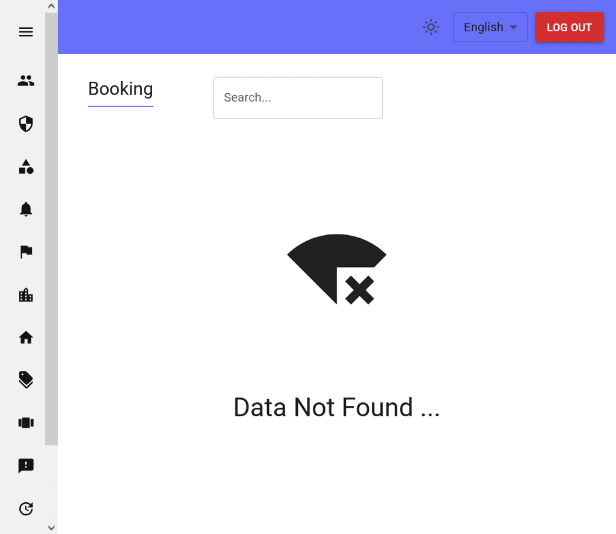
Task: Open the feedback message icon
Action: click(x=26, y=466)
